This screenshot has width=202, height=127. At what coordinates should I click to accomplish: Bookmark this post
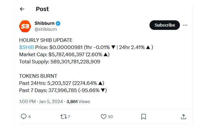pyautogui.click(x=144, y=117)
